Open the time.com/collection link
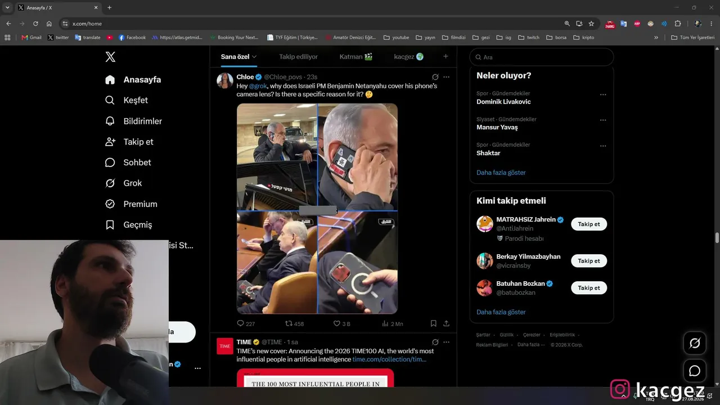This screenshot has width=720, height=405. click(x=389, y=359)
